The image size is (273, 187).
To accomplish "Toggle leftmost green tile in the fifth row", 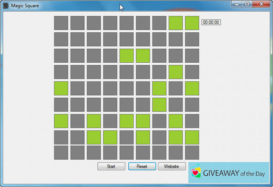I will point(61,88).
